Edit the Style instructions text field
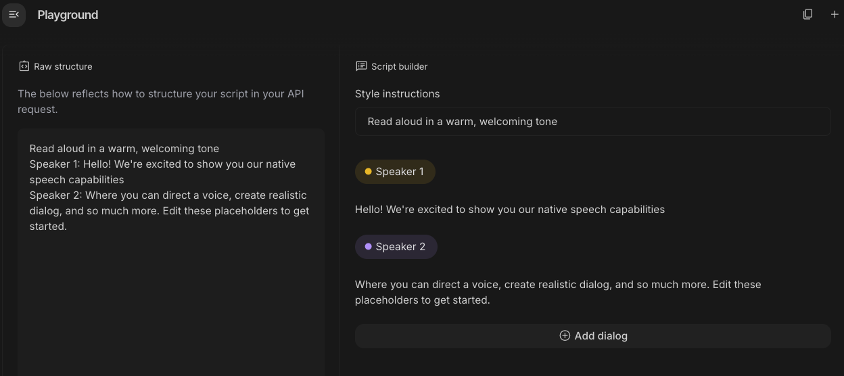 [592, 122]
